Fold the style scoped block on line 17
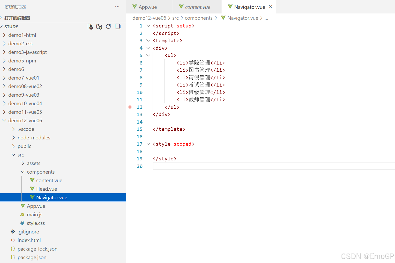 click(148, 144)
